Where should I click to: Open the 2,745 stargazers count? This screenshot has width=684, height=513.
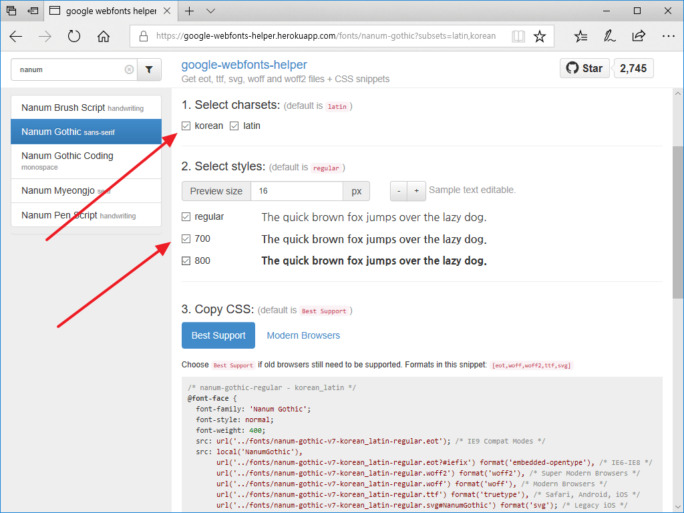[x=633, y=68]
